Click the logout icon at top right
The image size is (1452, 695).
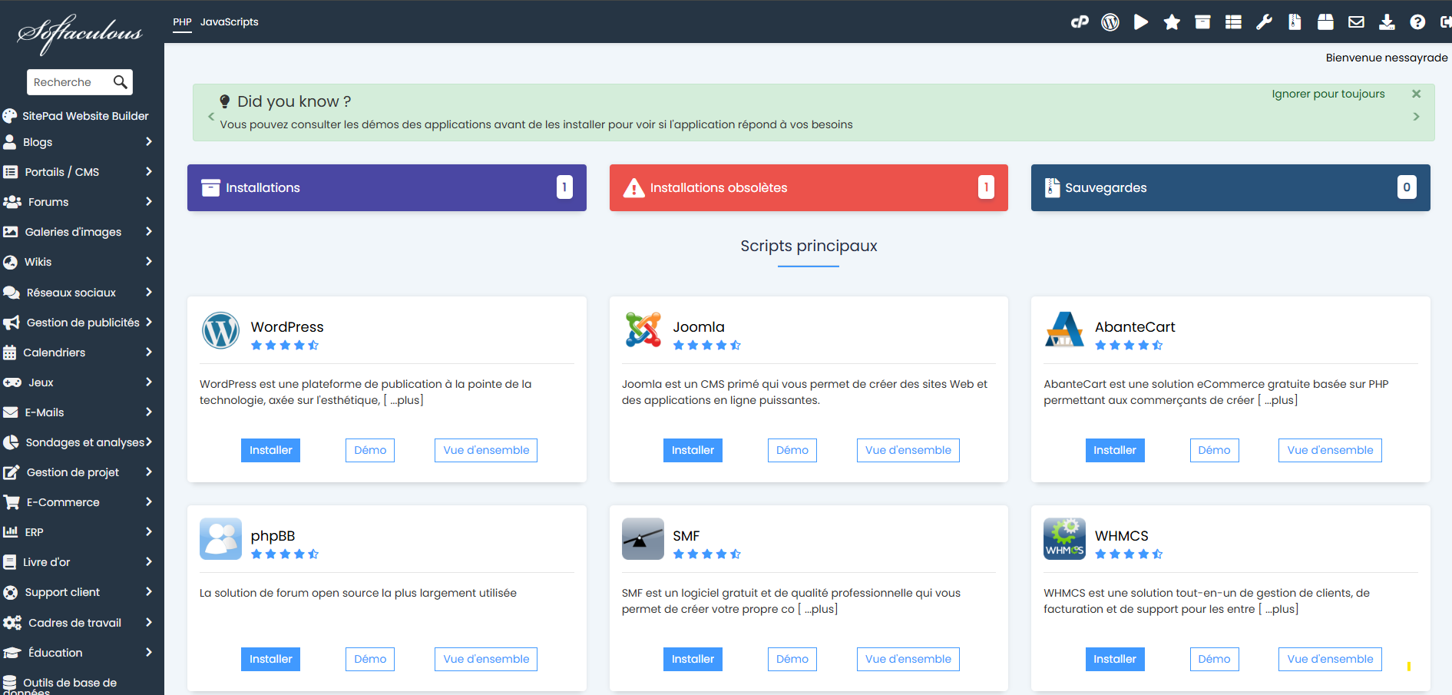point(1445,22)
